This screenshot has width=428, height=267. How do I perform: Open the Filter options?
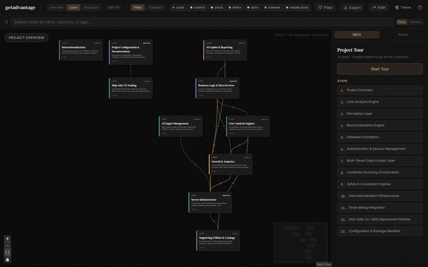tap(325, 7)
